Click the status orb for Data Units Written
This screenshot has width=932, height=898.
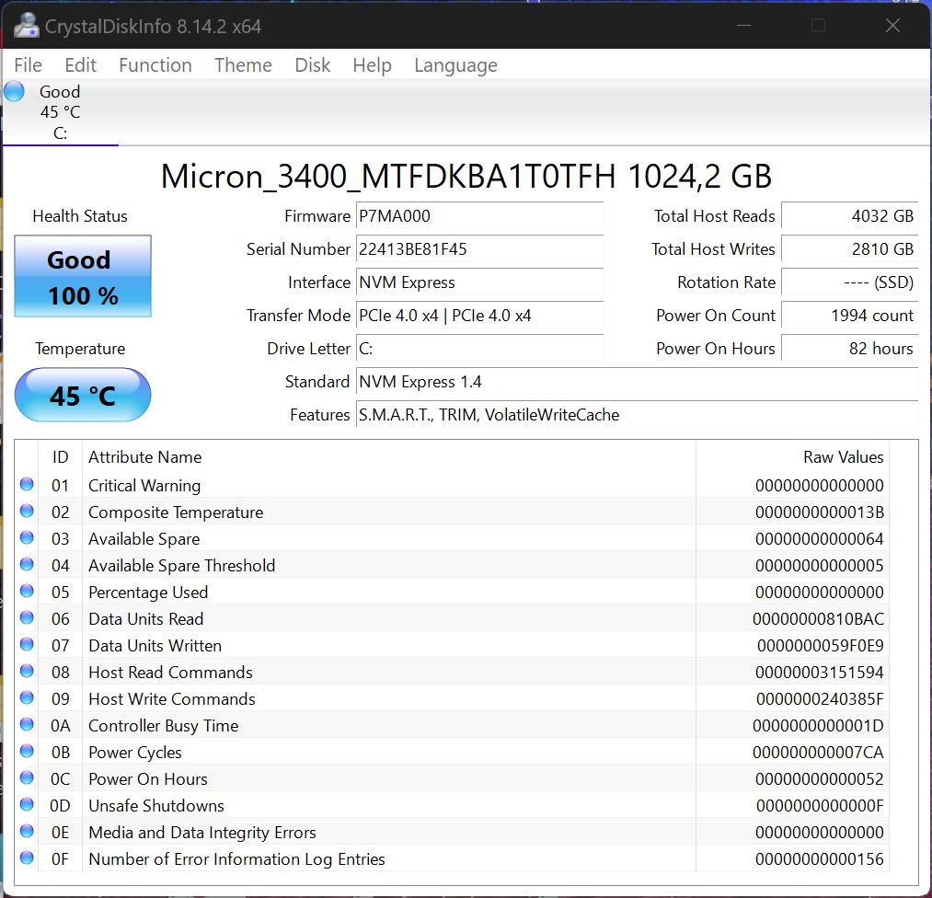click(27, 644)
